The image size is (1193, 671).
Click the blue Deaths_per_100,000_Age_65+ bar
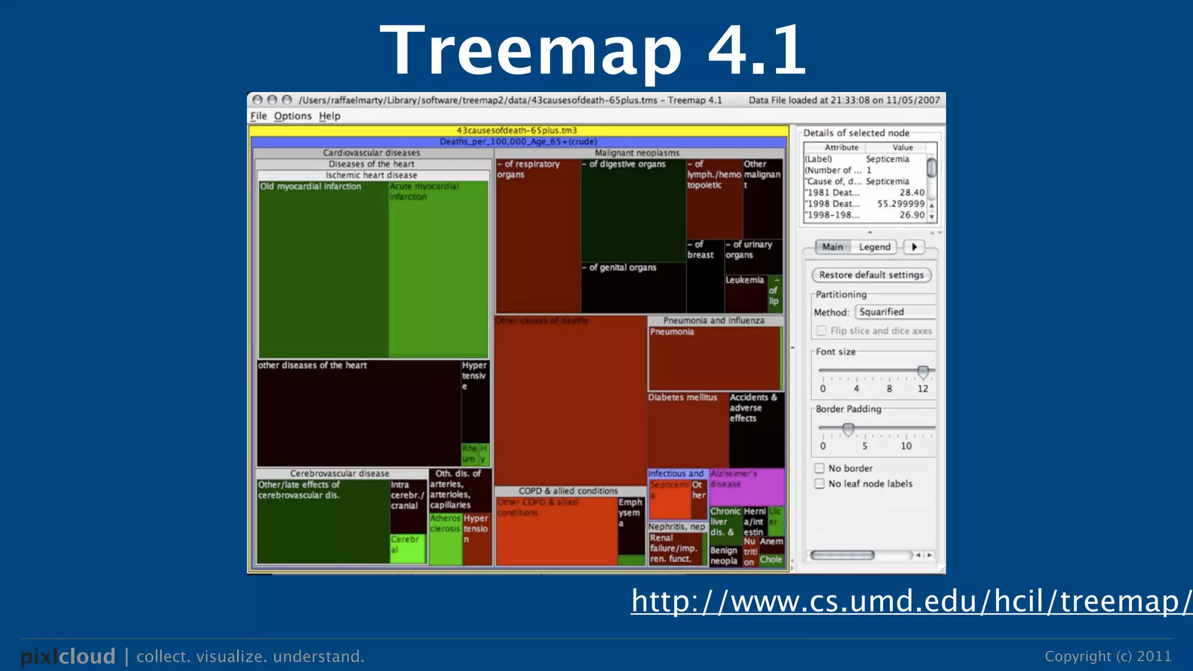[518, 142]
